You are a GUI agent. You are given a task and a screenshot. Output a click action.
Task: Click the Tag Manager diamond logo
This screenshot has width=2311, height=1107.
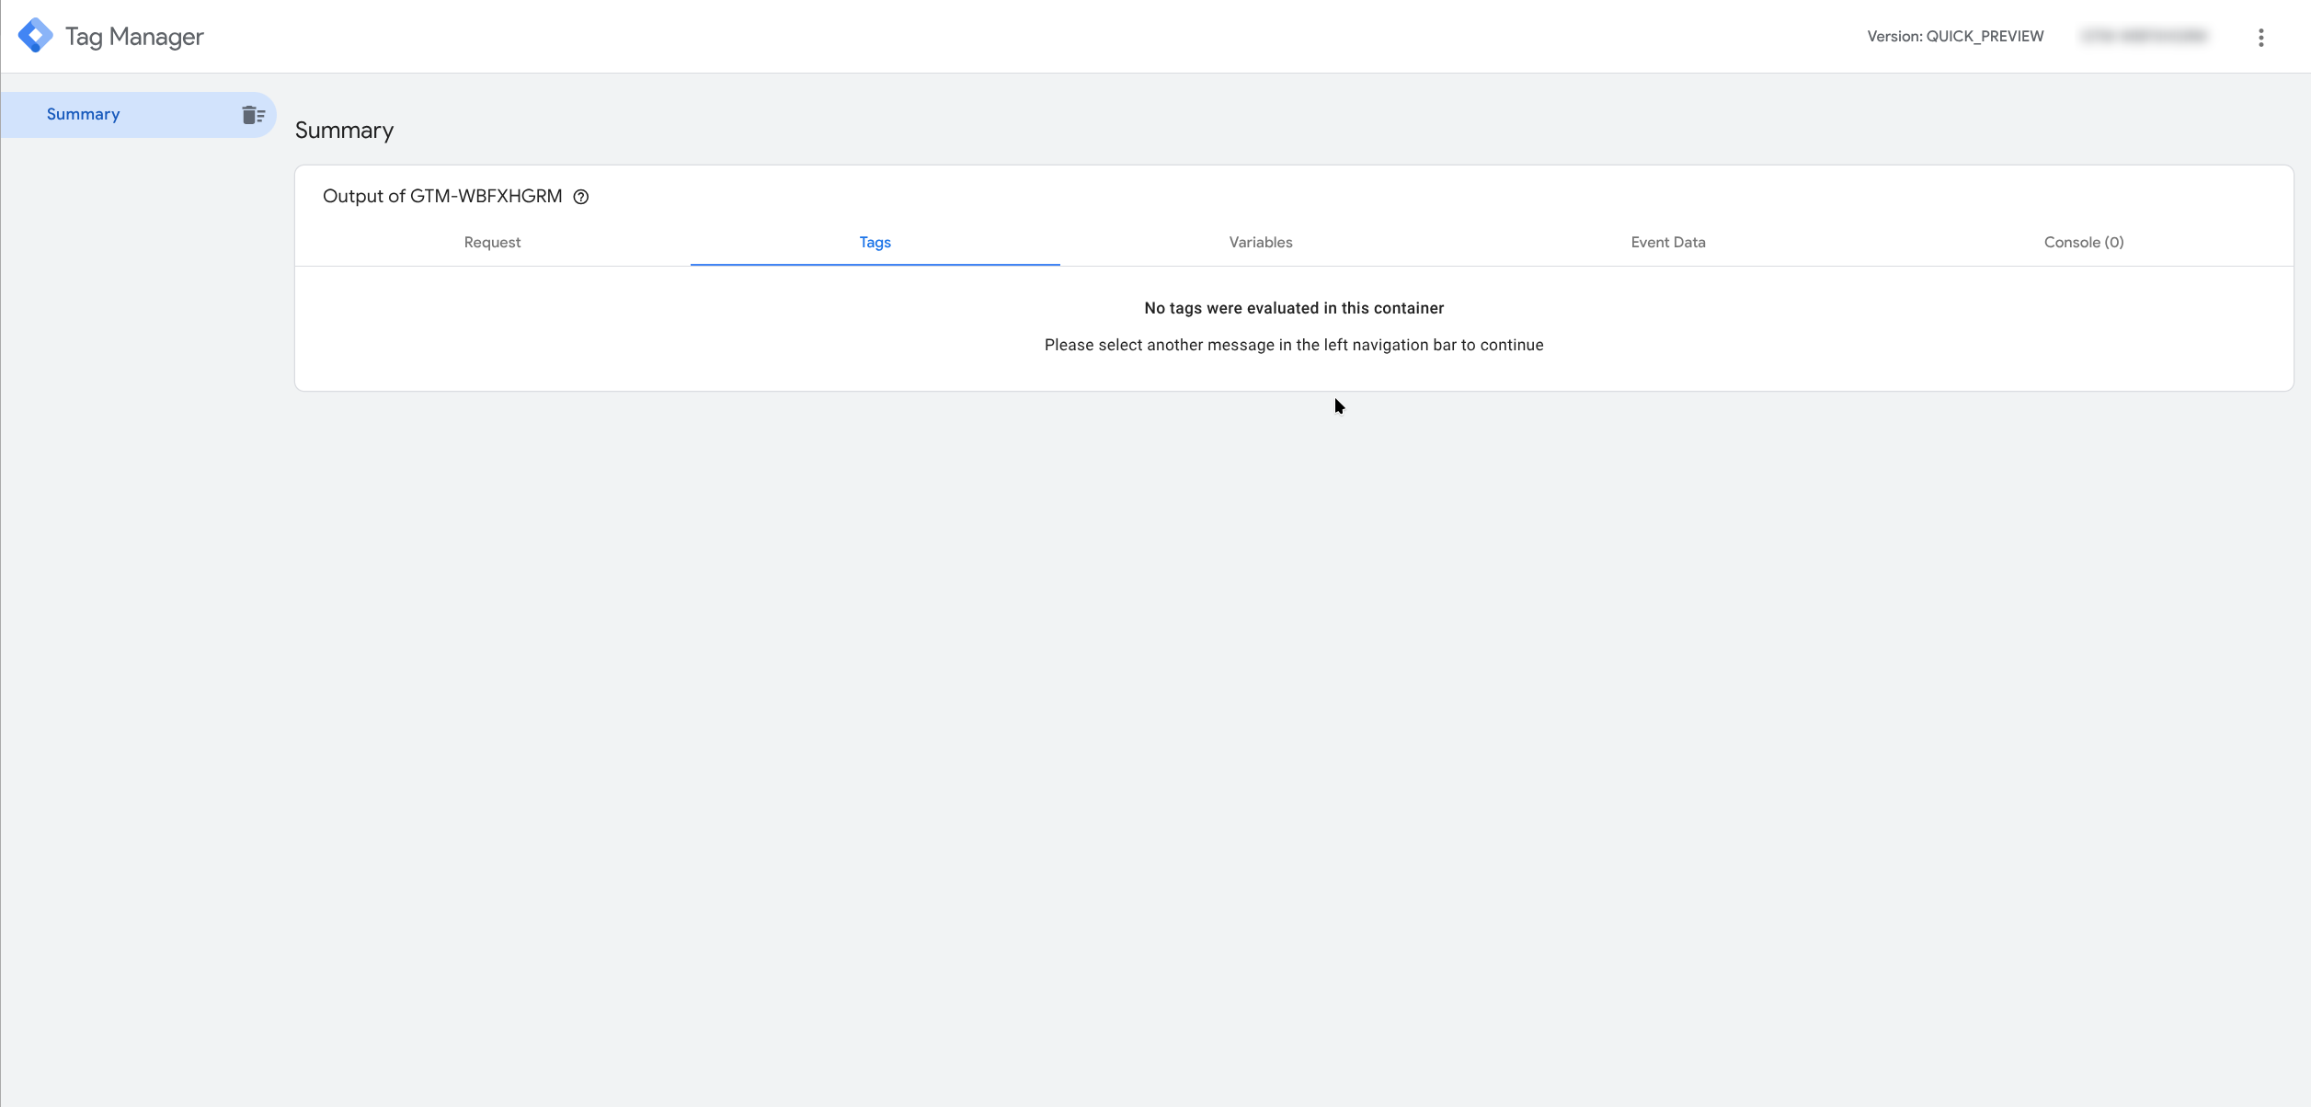tap(35, 36)
